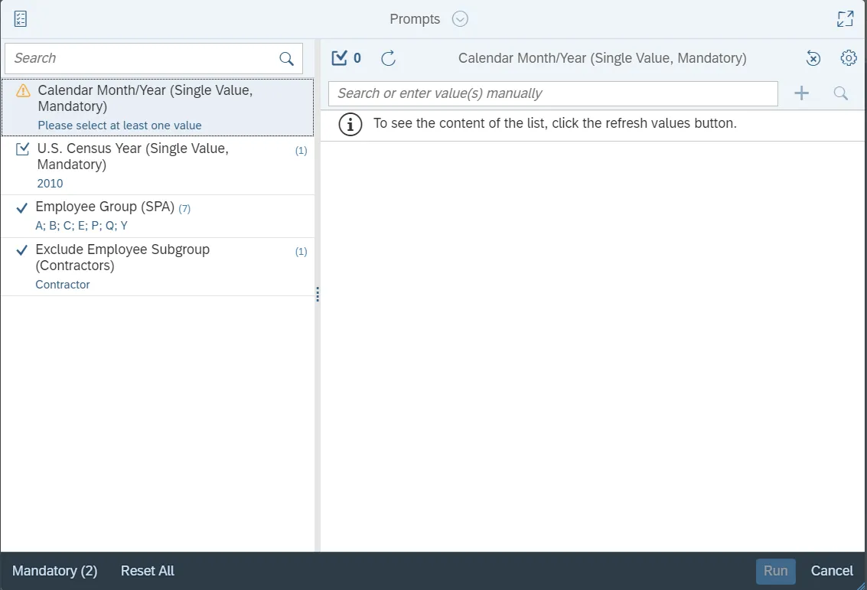Click the plus add value icon
Image resolution: width=867 pixels, height=590 pixels.
coord(801,93)
